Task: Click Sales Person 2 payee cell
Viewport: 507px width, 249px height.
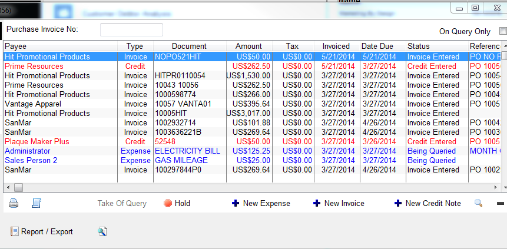Action: pos(61,160)
